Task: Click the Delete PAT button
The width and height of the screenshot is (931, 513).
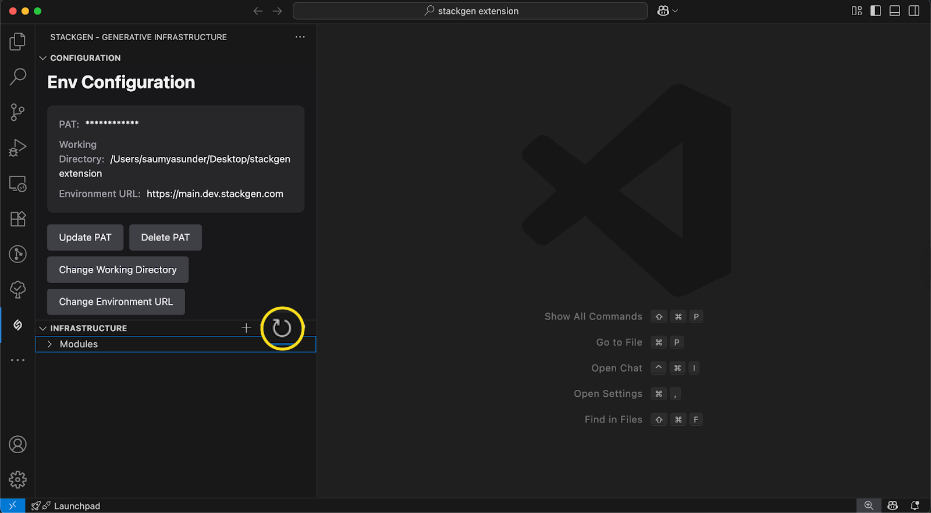Action: point(165,238)
